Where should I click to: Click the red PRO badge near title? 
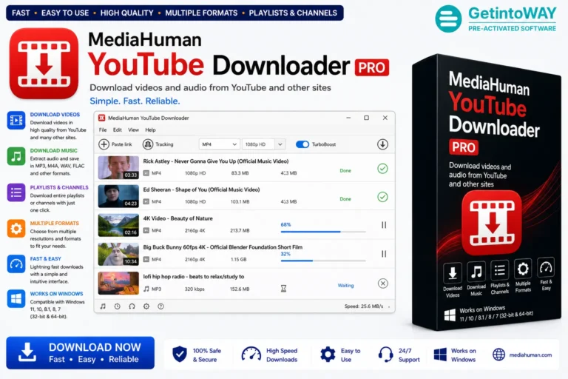(372, 67)
